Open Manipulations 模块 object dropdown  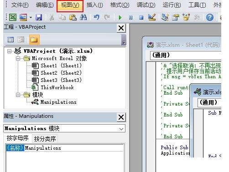tap(121, 129)
